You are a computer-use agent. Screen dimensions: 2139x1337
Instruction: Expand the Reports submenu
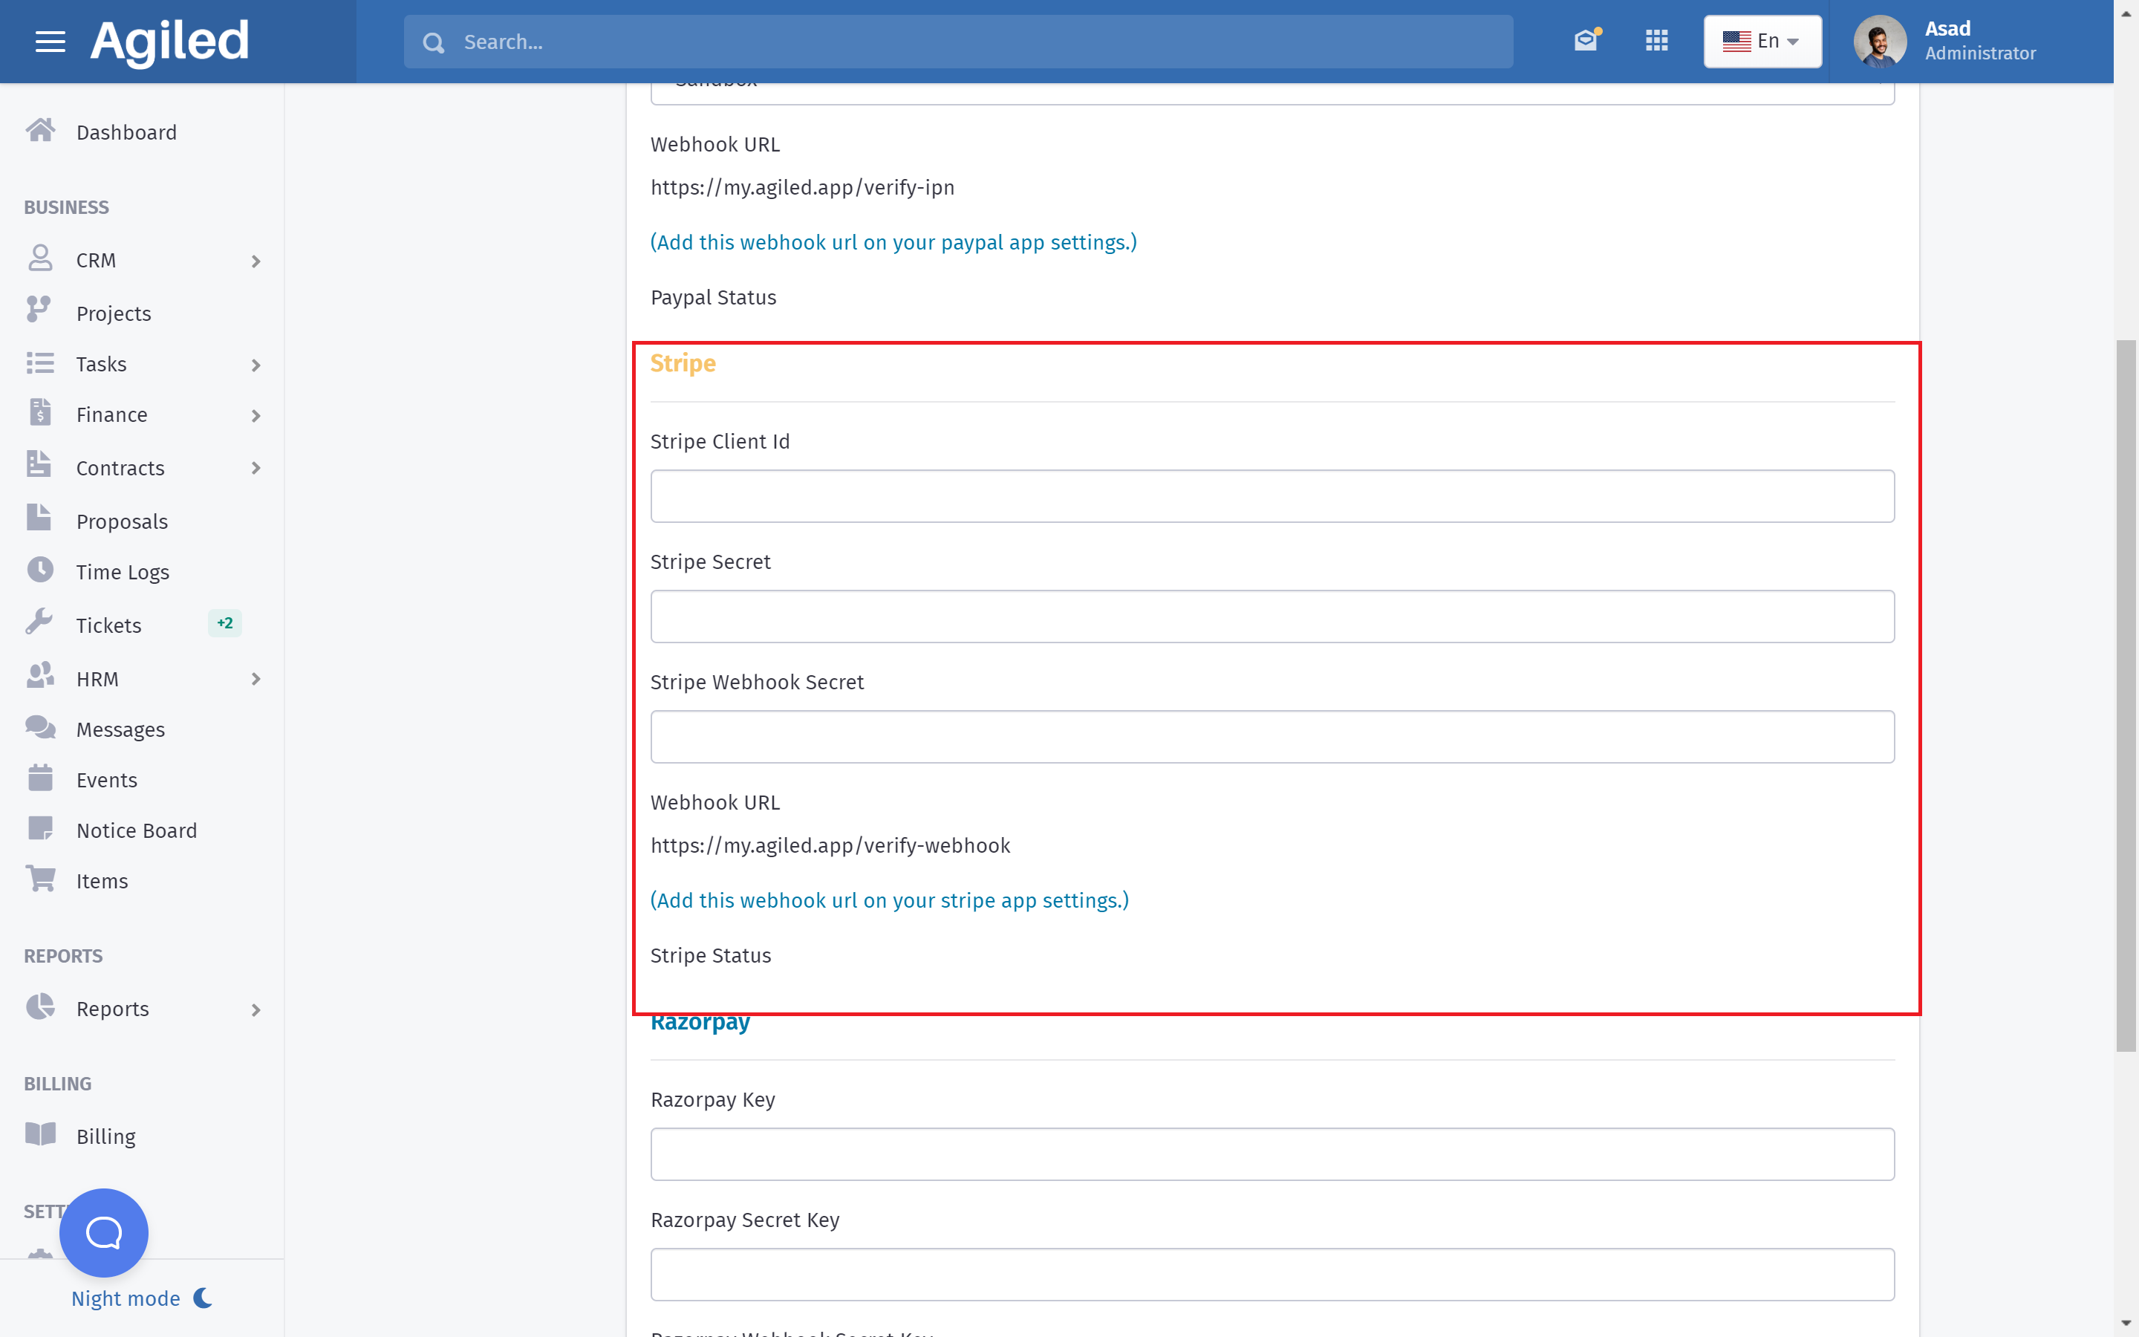pos(255,1010)
